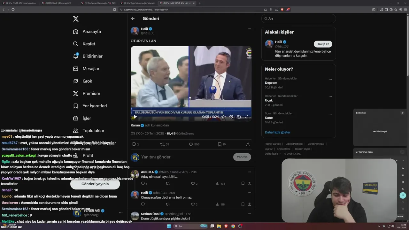The image size is (409, 230).
Task: Click the Windows taskbar search box
Action: (x=190, y=226)
